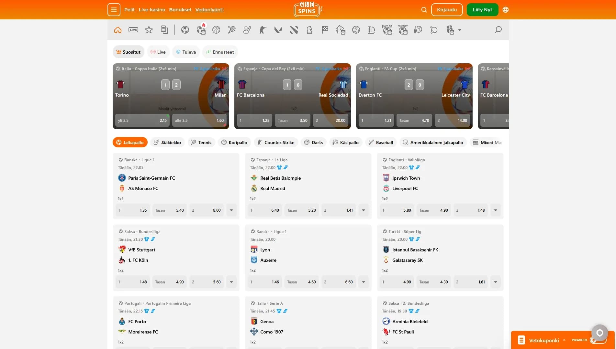Select the chess knight icon
This screenshot has width=616, height=349.
point(309,30)
